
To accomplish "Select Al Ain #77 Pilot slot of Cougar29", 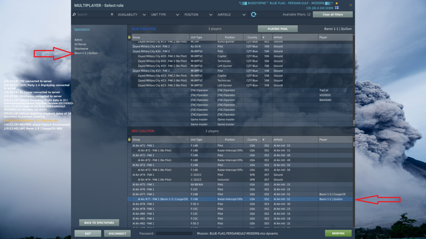I will [x=240, y=194].
